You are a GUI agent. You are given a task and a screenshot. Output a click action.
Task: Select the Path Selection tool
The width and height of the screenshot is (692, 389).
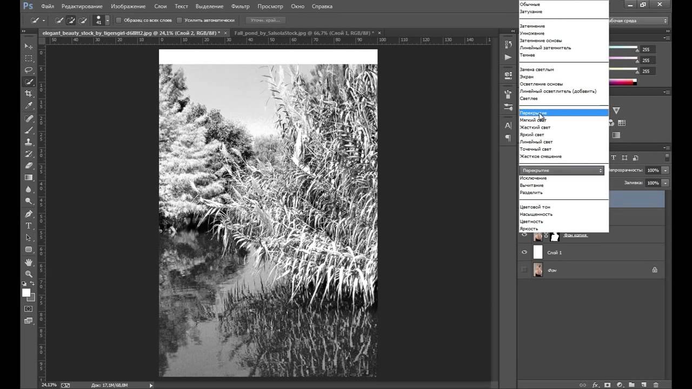tap(29, 238)
